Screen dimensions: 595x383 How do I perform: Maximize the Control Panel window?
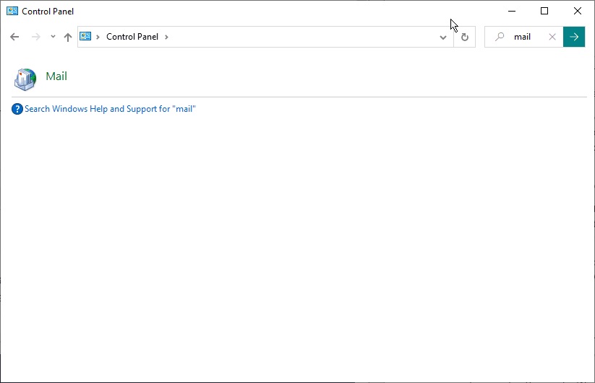544,11
